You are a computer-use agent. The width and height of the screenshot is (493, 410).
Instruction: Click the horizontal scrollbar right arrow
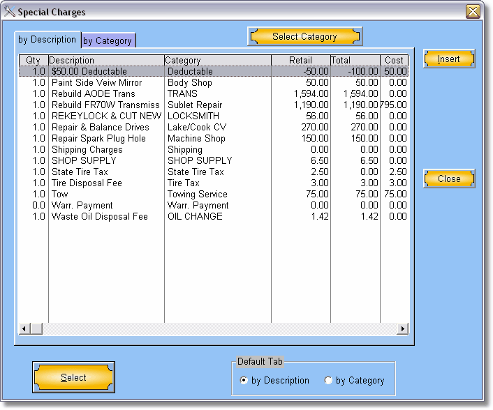[403, 328]
